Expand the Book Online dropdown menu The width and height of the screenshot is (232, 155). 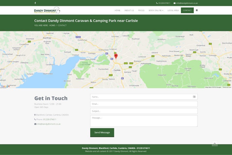click(156, 10)
